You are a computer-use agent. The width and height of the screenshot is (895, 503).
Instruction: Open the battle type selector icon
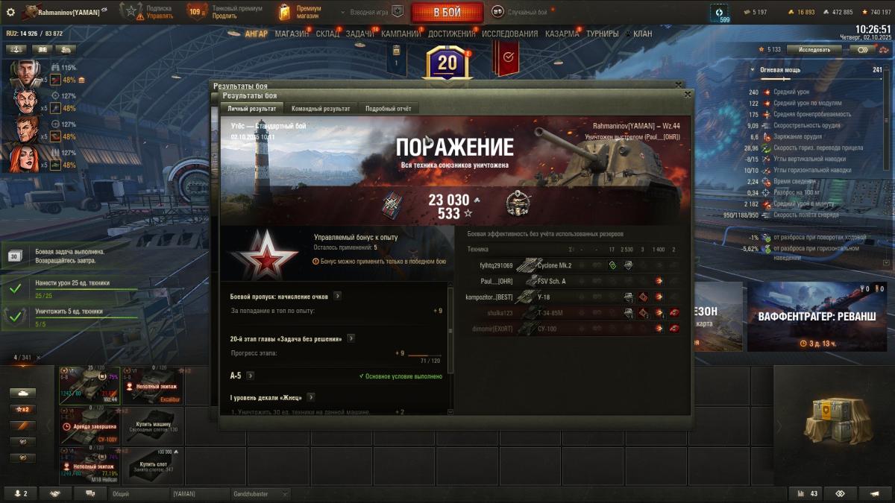pos(497,12)
